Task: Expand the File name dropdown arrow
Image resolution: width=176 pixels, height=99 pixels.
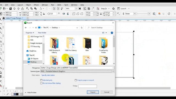Action: 113,68
